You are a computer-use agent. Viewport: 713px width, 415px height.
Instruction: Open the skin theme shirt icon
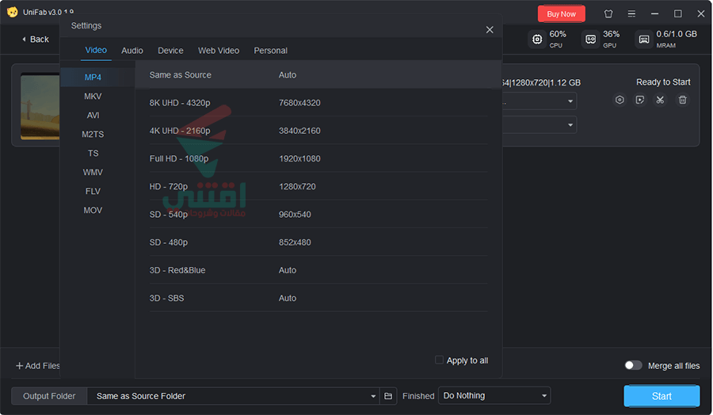pyautogui.click(x=608, y=13)
